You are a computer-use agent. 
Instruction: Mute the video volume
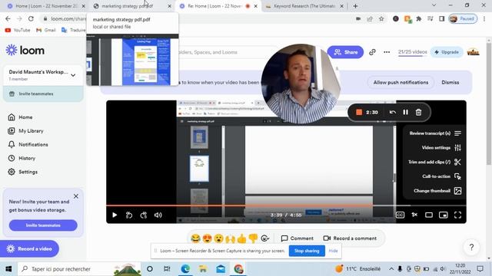pyautogui.click(x=158, y=215)
